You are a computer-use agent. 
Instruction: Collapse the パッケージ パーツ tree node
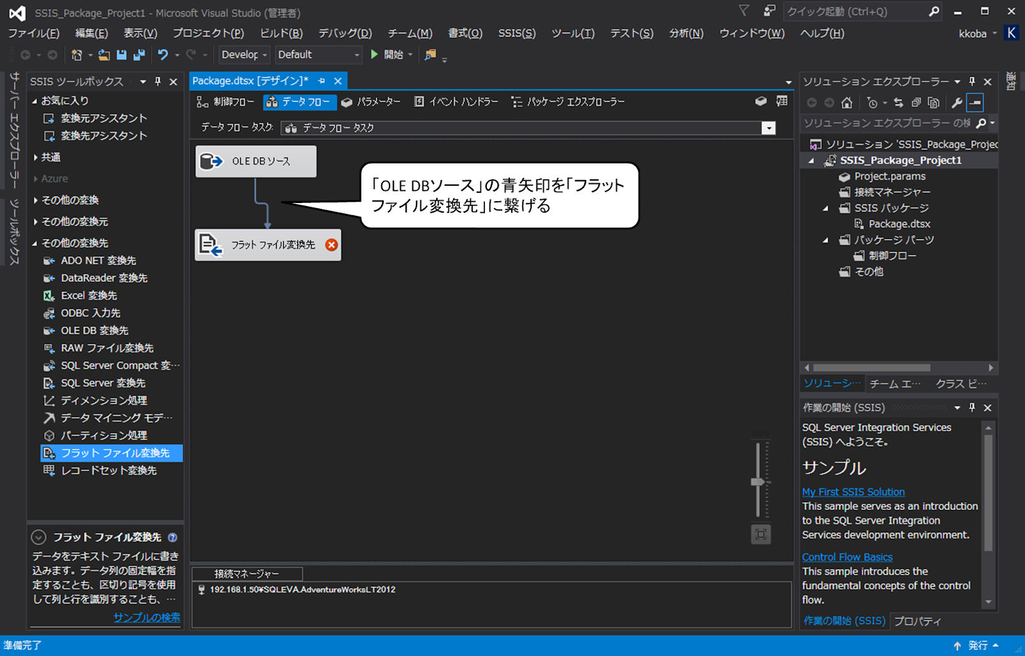pos(825,240)
